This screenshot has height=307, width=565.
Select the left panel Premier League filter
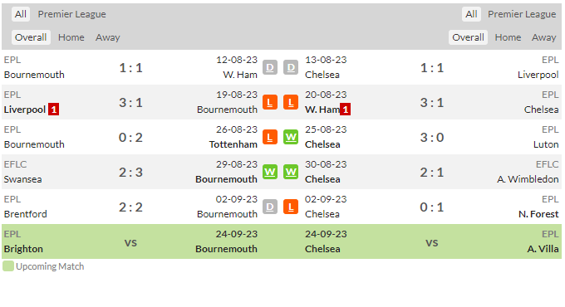tap(71, 14)
